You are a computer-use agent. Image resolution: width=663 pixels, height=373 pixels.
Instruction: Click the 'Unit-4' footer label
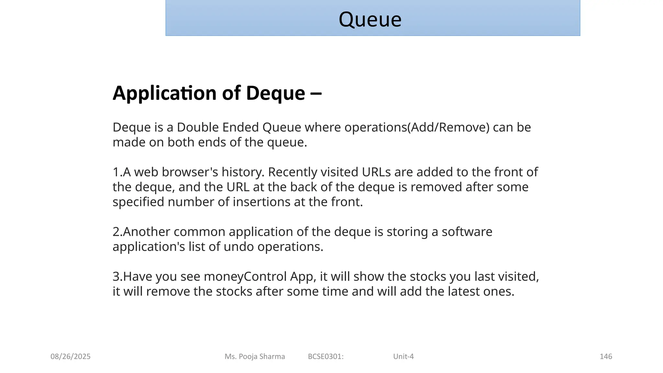(x=403, y=356)
